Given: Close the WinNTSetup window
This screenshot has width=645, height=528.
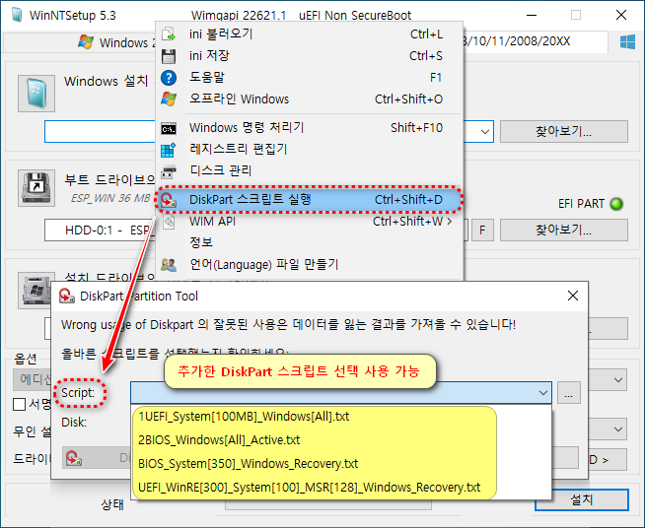Looking at the screenshot, I should pyautogui.click(x=621, y=16).
